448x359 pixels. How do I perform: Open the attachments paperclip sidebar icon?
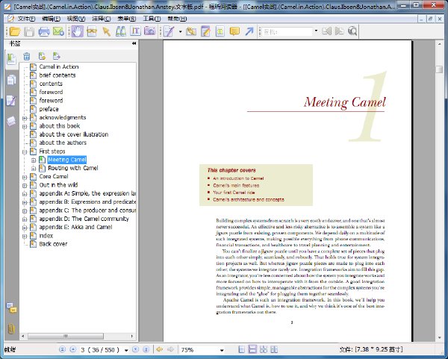11,329
